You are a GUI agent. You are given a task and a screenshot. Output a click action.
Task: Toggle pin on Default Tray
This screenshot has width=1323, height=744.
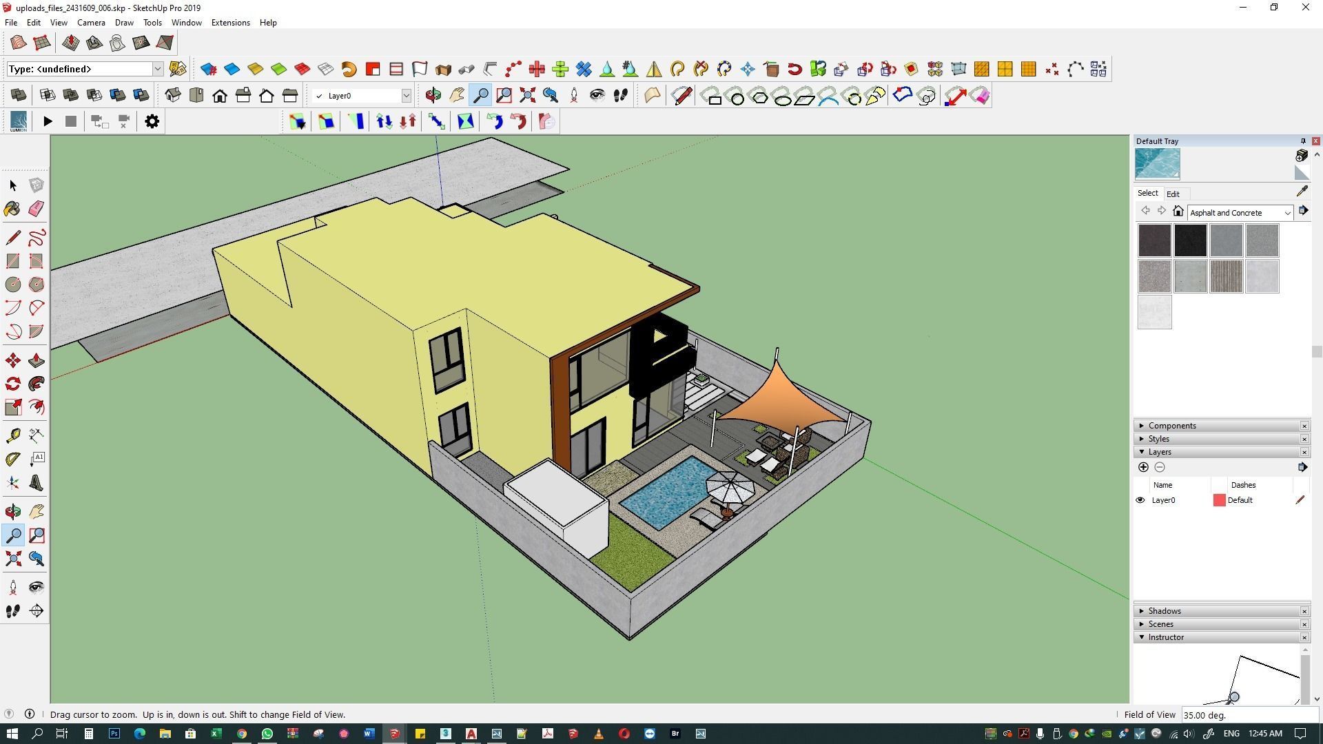point(1302,141)
